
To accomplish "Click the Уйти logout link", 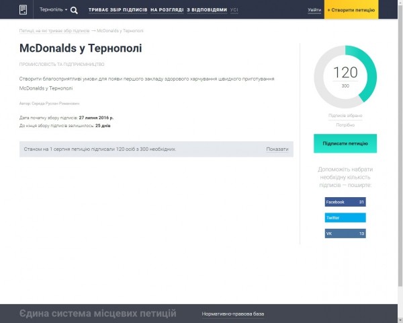I will pos(314,10).
